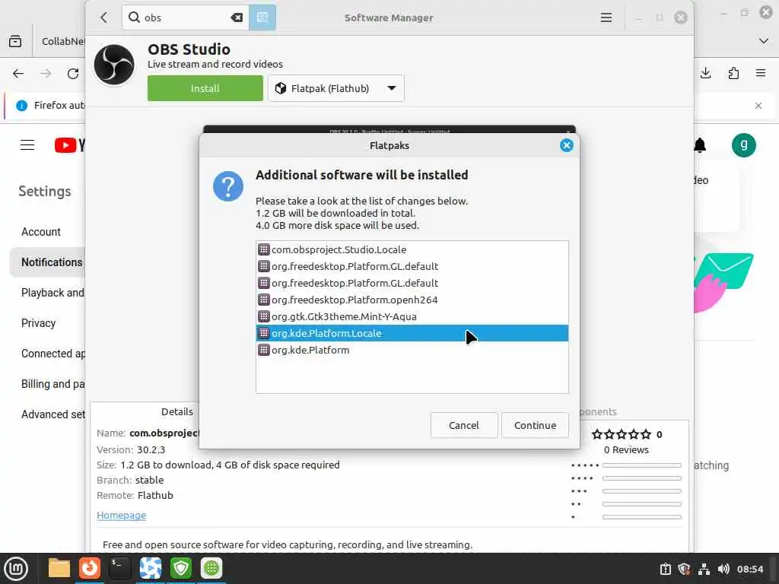Open the volume control in tray
779x584 pixels.
tap(724, 569)
